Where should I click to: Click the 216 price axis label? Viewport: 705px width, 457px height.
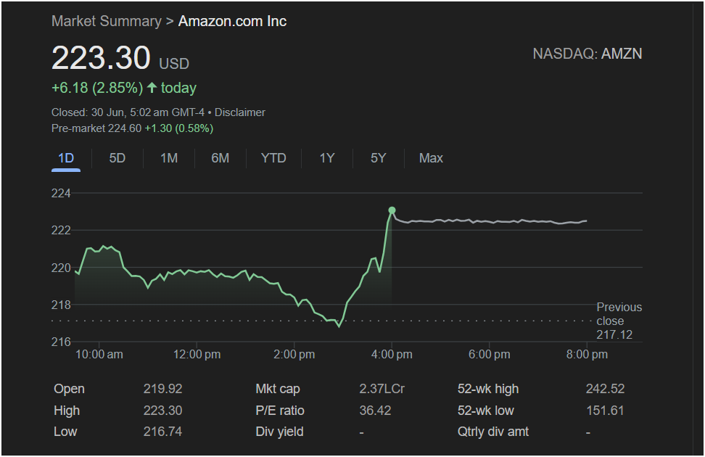tap(61, 342)
